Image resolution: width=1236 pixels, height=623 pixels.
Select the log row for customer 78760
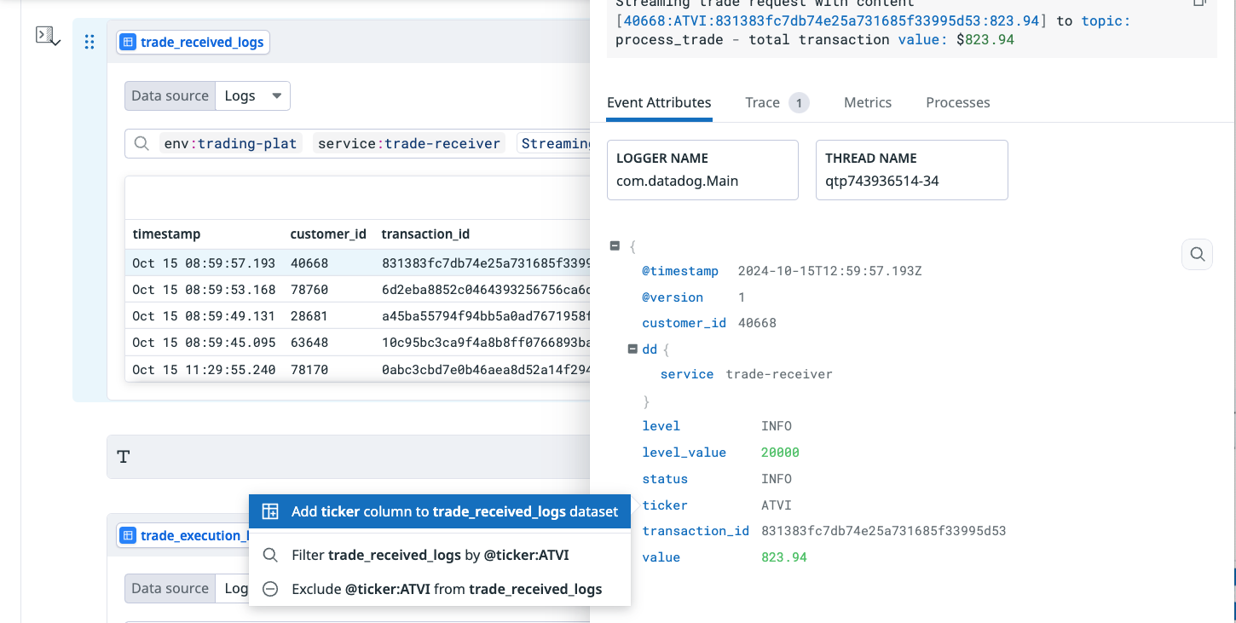[358, 290]
